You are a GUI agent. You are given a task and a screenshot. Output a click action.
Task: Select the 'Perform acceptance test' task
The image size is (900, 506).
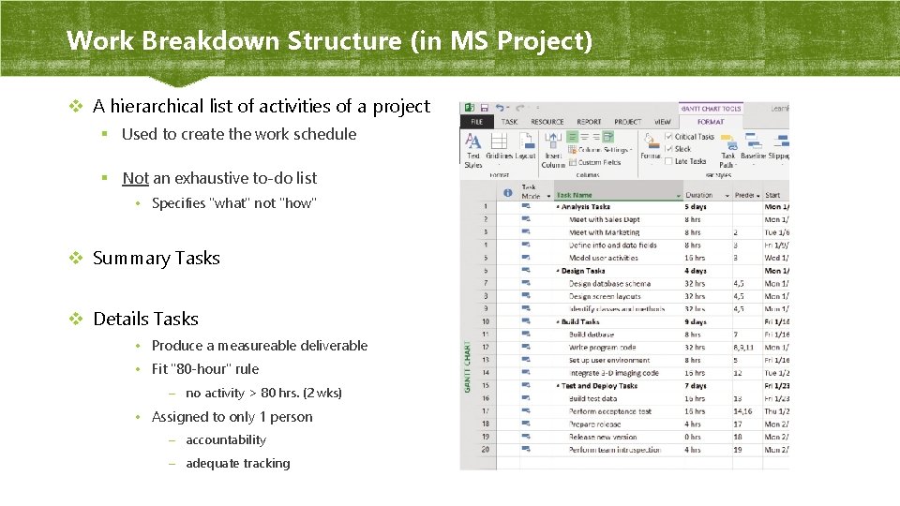click(x=610, y=411)
